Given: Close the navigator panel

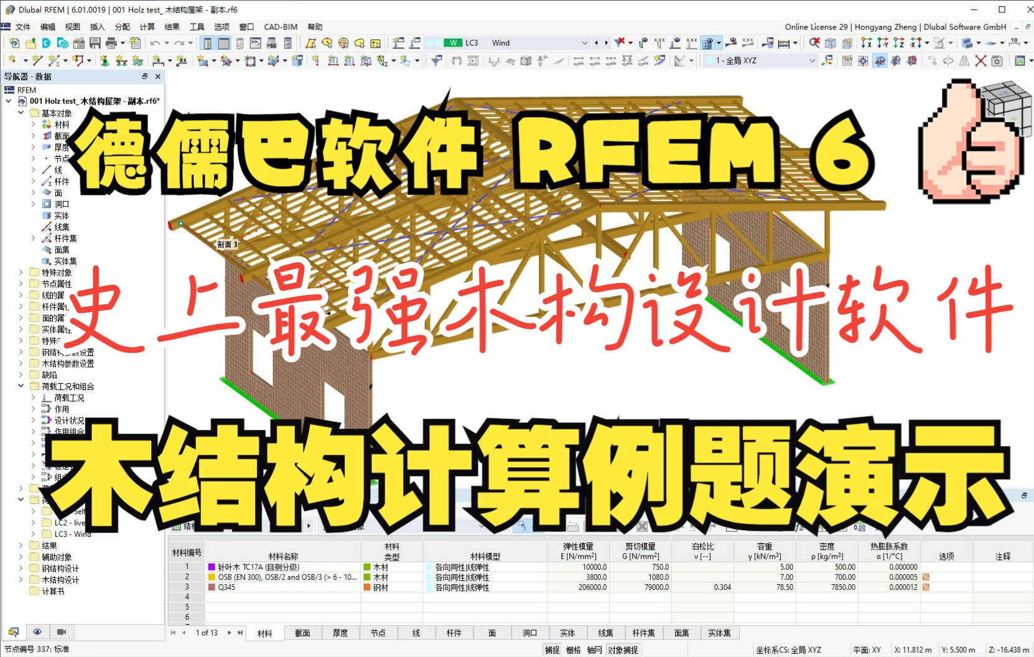Looking at the screenshot, I should coord(158,77).
